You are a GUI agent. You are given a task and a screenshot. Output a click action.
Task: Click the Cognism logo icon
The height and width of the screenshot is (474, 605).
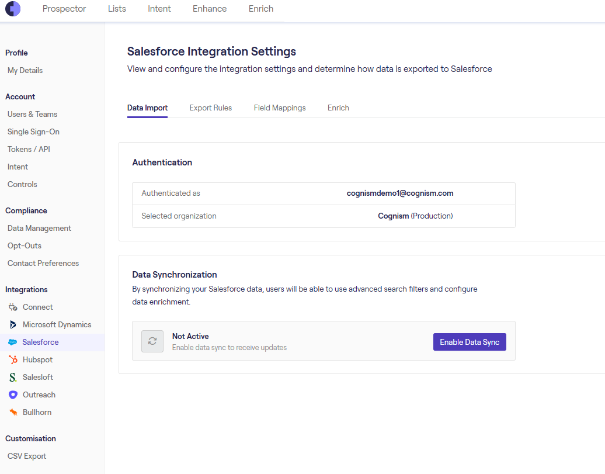[x=13, y=9]
